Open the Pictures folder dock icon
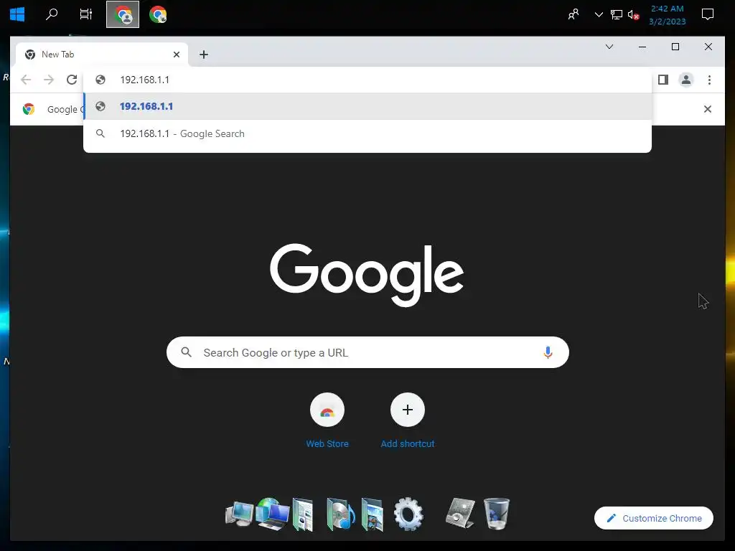Screen dimensions: 735x551 coord(373,514)
